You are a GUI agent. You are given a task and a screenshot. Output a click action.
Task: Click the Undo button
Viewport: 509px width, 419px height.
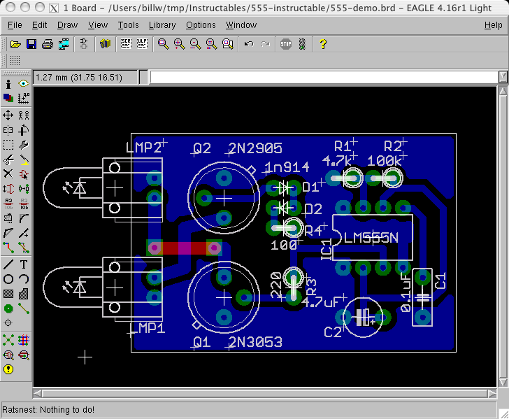pyautogui.click(x=249, y=44)
